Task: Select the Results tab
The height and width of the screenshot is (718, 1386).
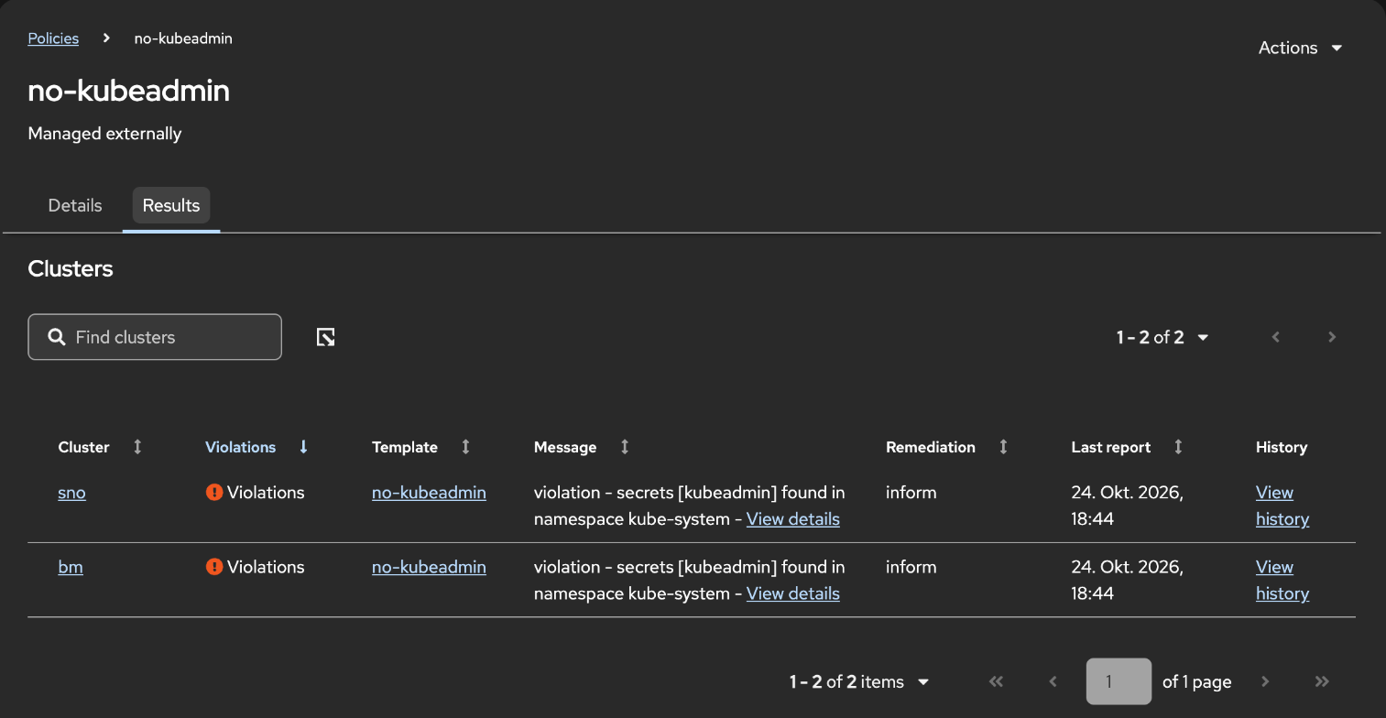Action: pos(171,205)
